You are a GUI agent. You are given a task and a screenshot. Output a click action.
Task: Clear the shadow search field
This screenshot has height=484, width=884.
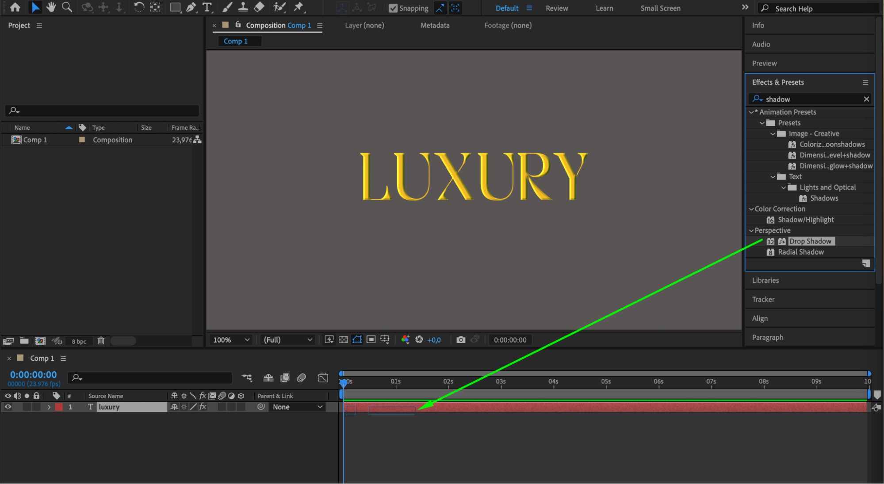coord(866,99)
